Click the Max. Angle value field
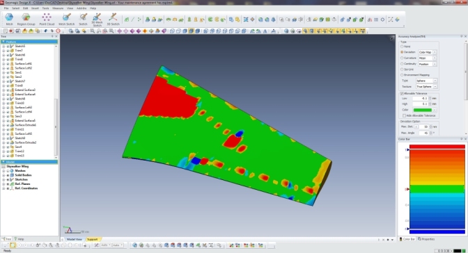 424,133
